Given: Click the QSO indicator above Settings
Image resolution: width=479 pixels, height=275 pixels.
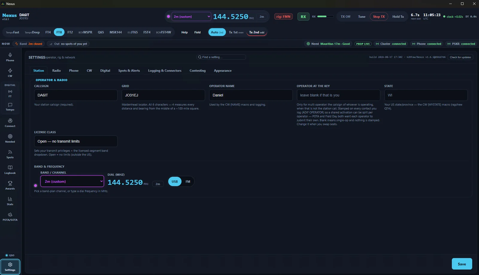Looking at the screenshot, I should tap(10, 255).
